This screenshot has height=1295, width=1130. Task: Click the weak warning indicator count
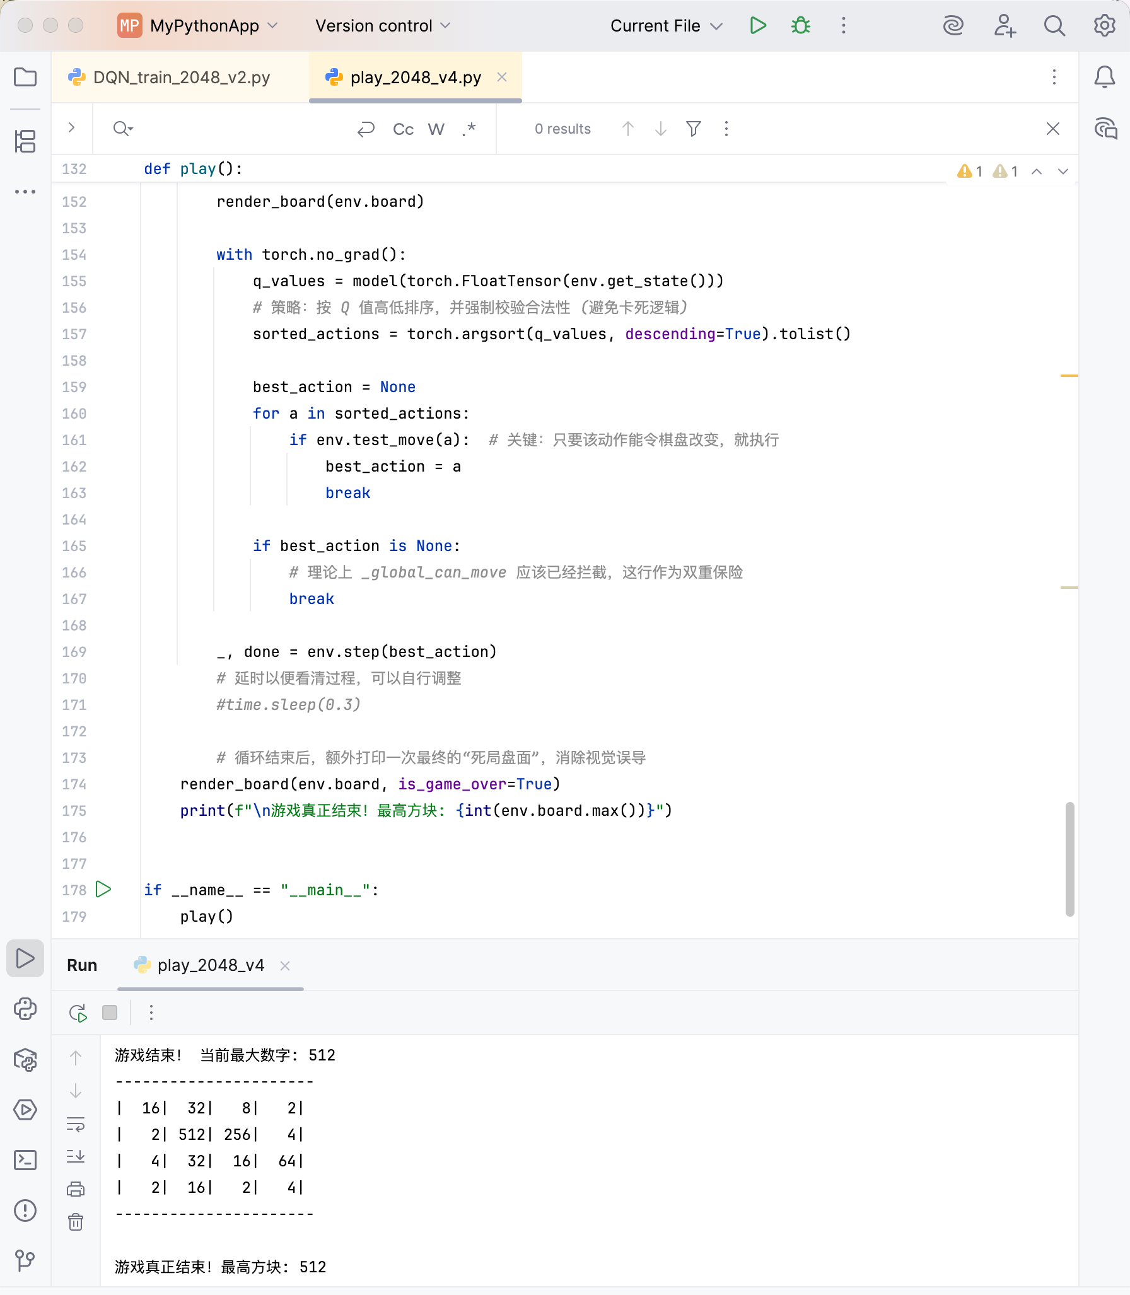click(1005, 171)
